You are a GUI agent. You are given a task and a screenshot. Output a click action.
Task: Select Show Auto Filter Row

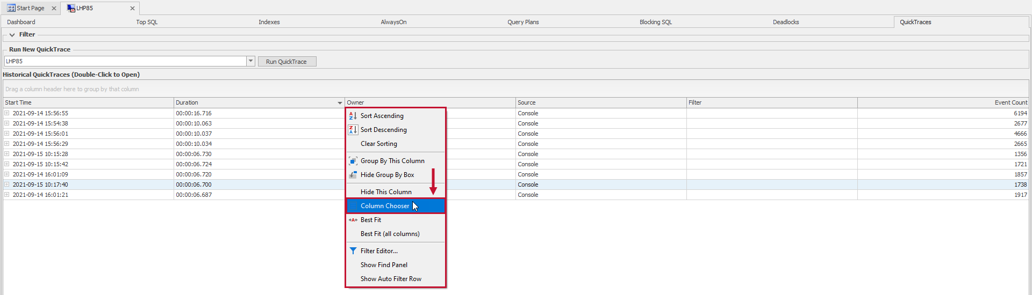[x=396, y=279]
